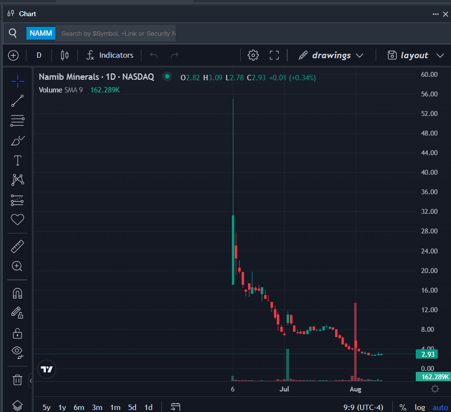This screenshot has width=451, height=412.
Task: Click the Namib Minerals chart title
Action: pos(96,77)
